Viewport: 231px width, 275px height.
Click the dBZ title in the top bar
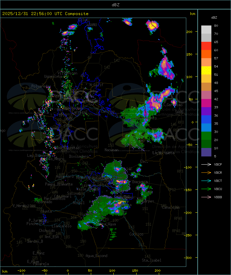tap(116, 5)
